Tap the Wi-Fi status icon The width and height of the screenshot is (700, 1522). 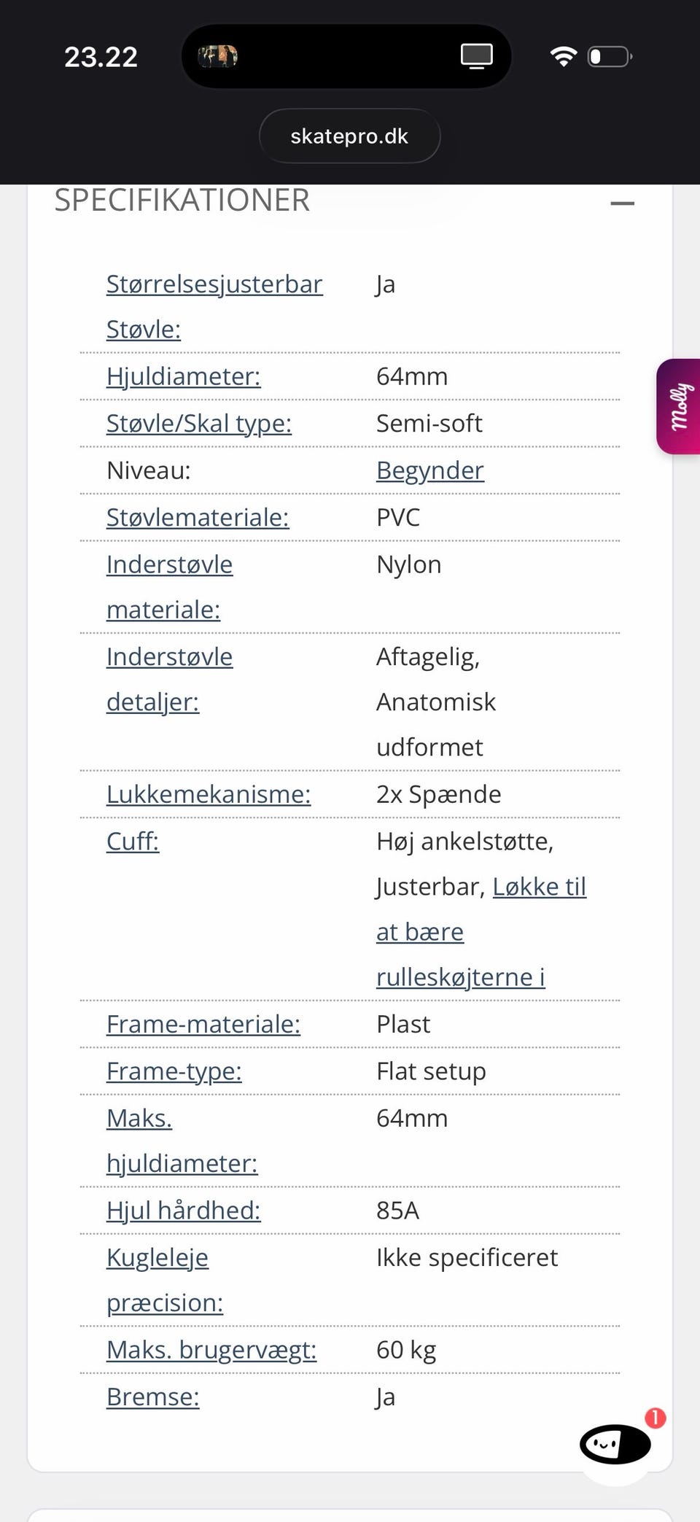pos(563,56)
